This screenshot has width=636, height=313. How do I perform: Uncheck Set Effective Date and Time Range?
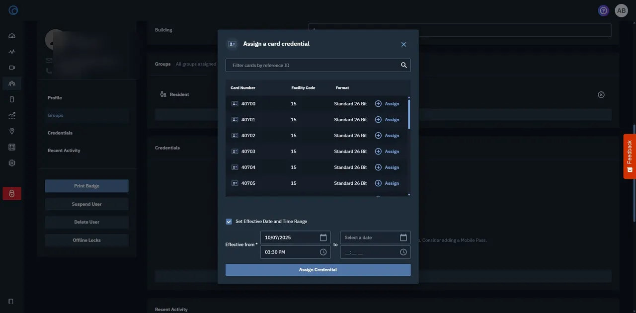(229, 222)
